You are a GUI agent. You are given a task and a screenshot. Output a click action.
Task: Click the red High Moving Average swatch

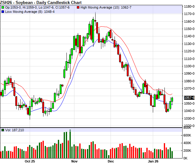(x=78, y=7)
